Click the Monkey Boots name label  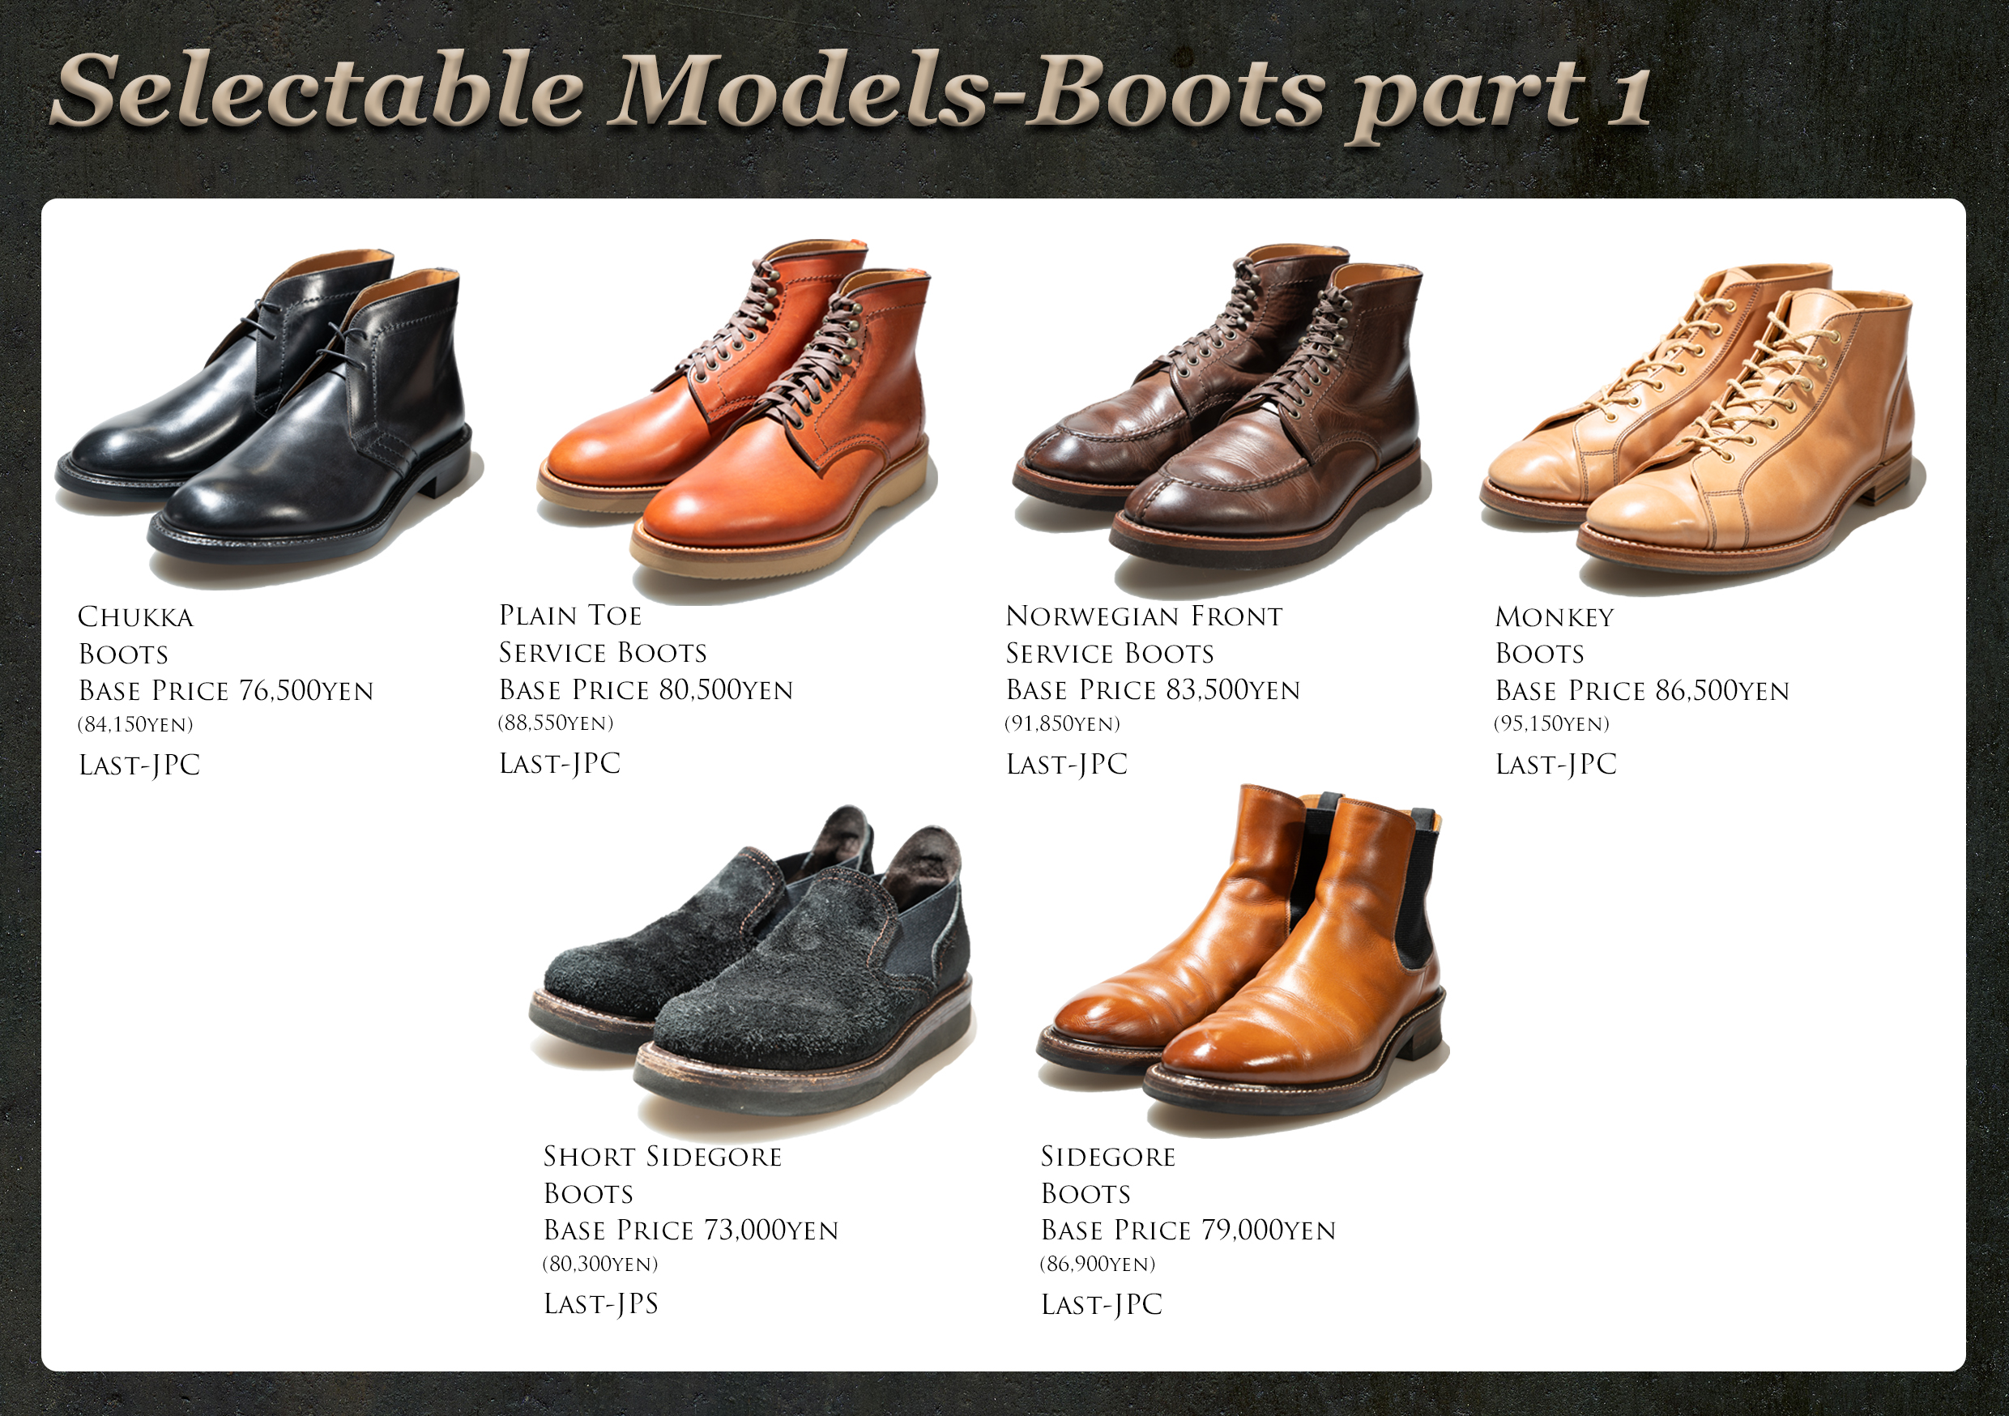click(x=1555, y=635)
